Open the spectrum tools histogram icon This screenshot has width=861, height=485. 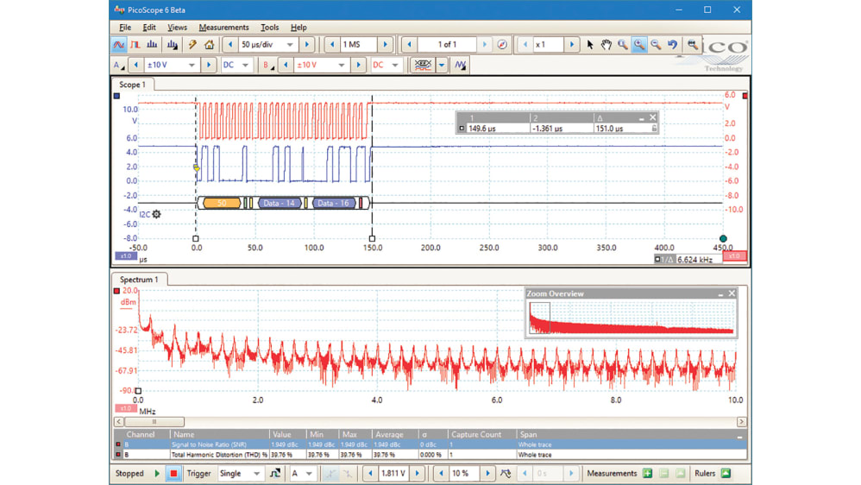(172, 45)
